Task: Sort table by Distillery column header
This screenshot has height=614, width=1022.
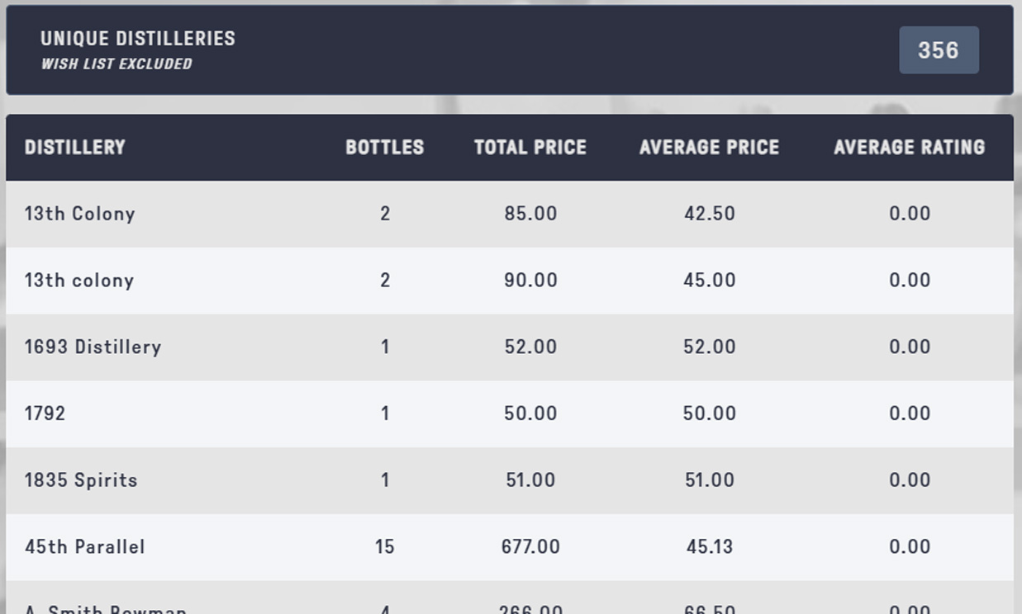Action: (x=75, y=148)
